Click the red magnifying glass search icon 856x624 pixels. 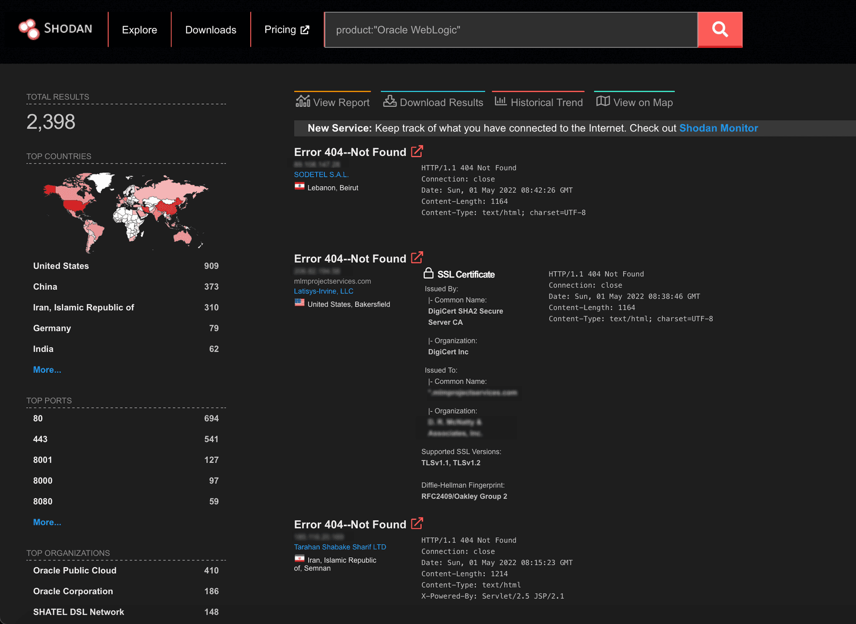[719, 29]
